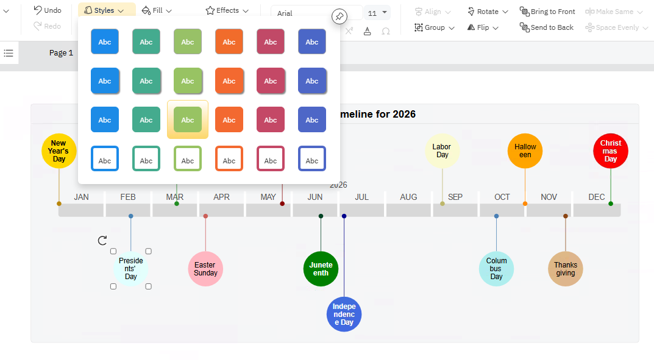Expand the Fill options
This screenshot has height=362, width=654.
point(157,10)
